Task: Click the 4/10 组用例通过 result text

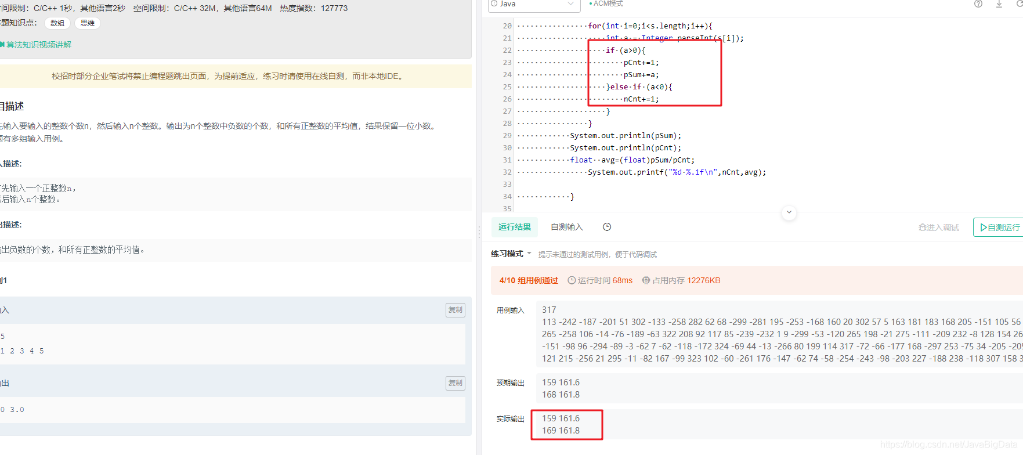Action: coord(529,280)
